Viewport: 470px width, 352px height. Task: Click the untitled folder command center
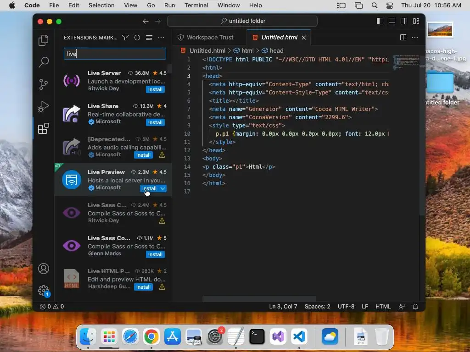[242, 21]
